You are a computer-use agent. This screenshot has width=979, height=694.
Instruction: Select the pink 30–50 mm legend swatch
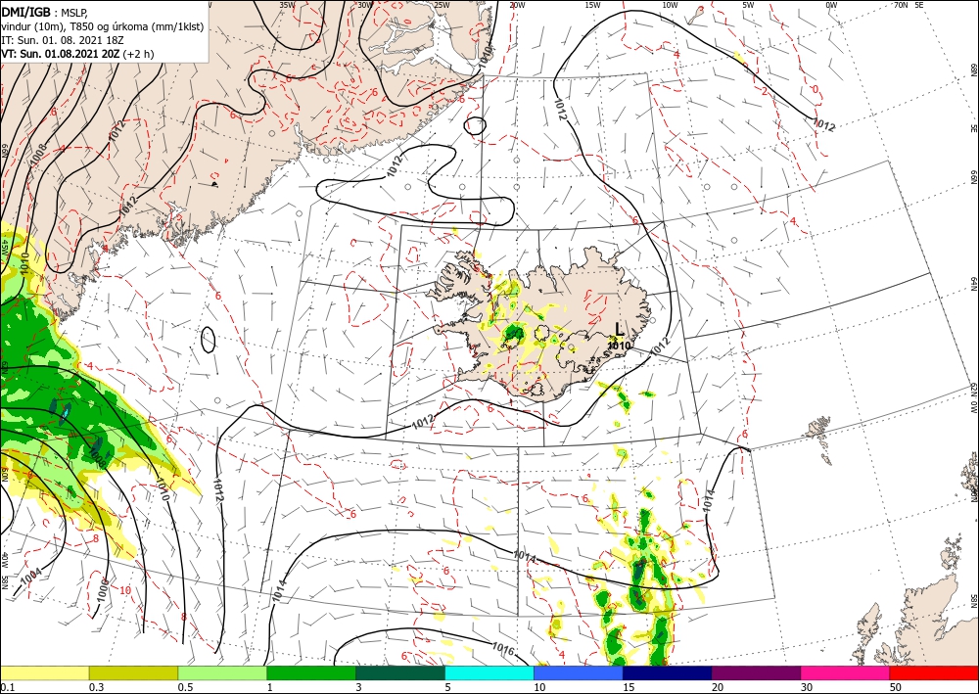click(846, 672)
